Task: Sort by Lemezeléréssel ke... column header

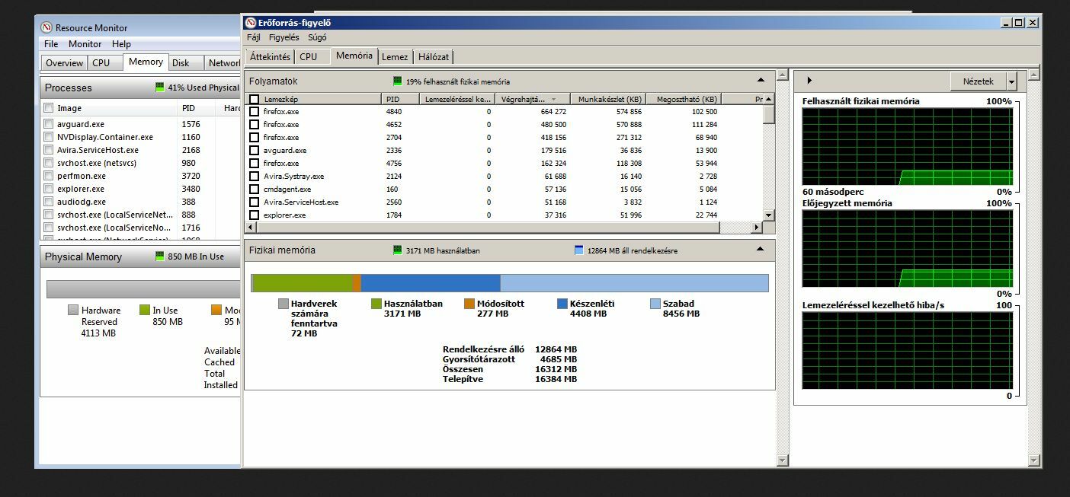Action: pyautogui.click(x=457, y=100)
